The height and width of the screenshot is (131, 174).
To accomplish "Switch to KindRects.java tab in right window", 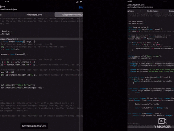I will [x=153, y=11].
